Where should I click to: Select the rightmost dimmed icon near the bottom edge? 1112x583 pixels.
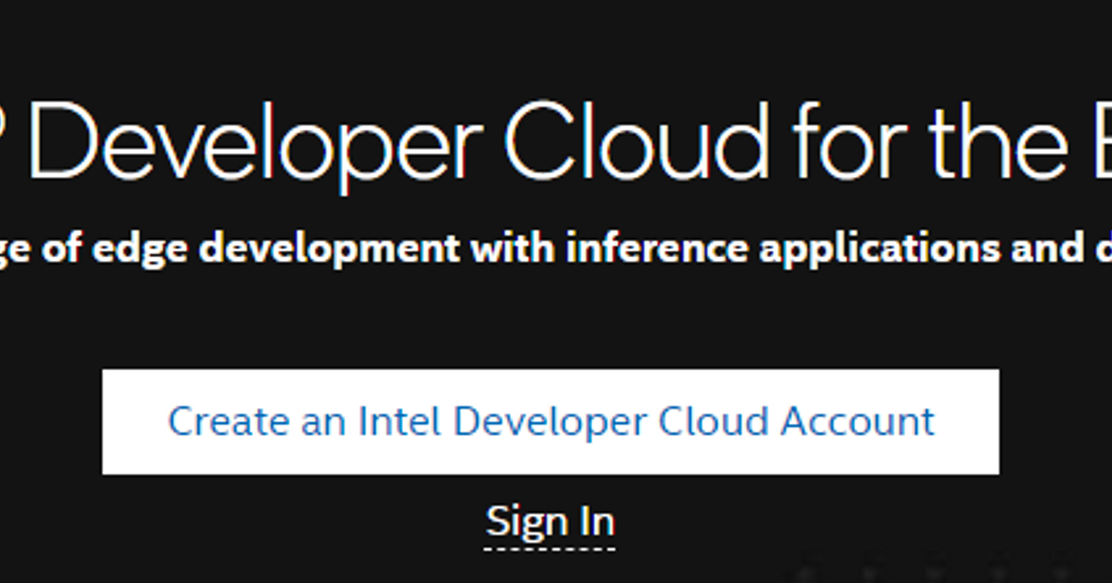pyautogui.click(x=1059, y=572)
